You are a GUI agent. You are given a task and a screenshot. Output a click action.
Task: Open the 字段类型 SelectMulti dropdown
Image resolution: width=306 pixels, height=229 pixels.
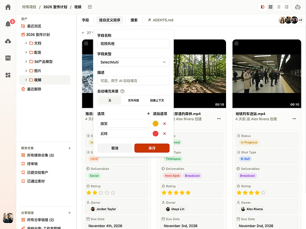(133, 62)
